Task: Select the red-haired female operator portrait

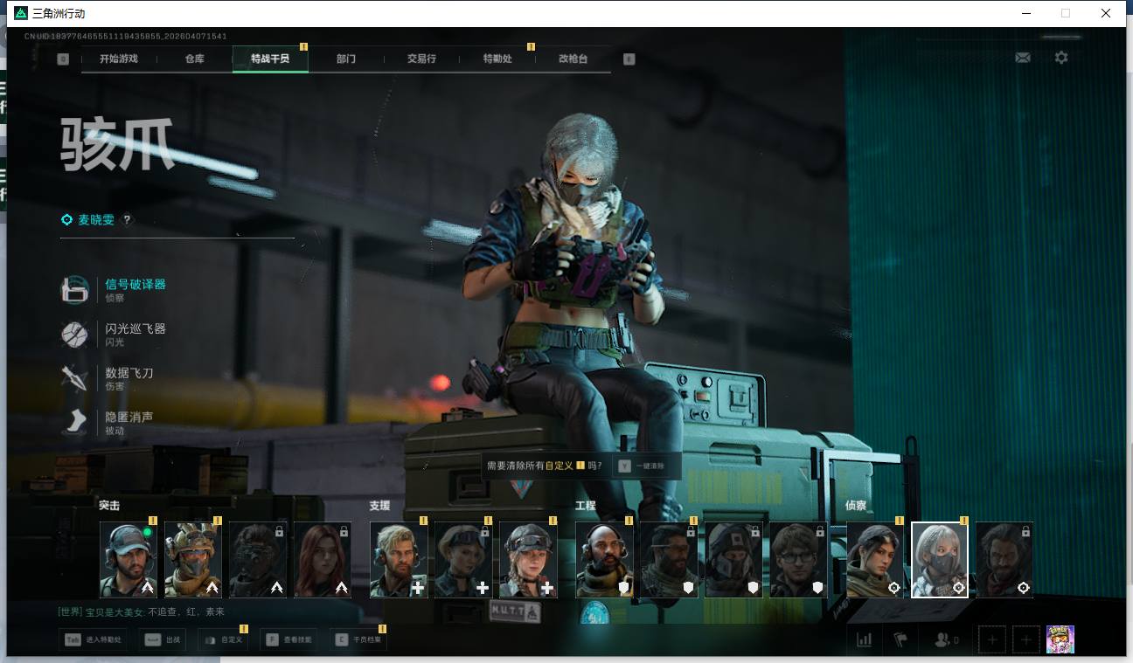Action: point(323,560)
